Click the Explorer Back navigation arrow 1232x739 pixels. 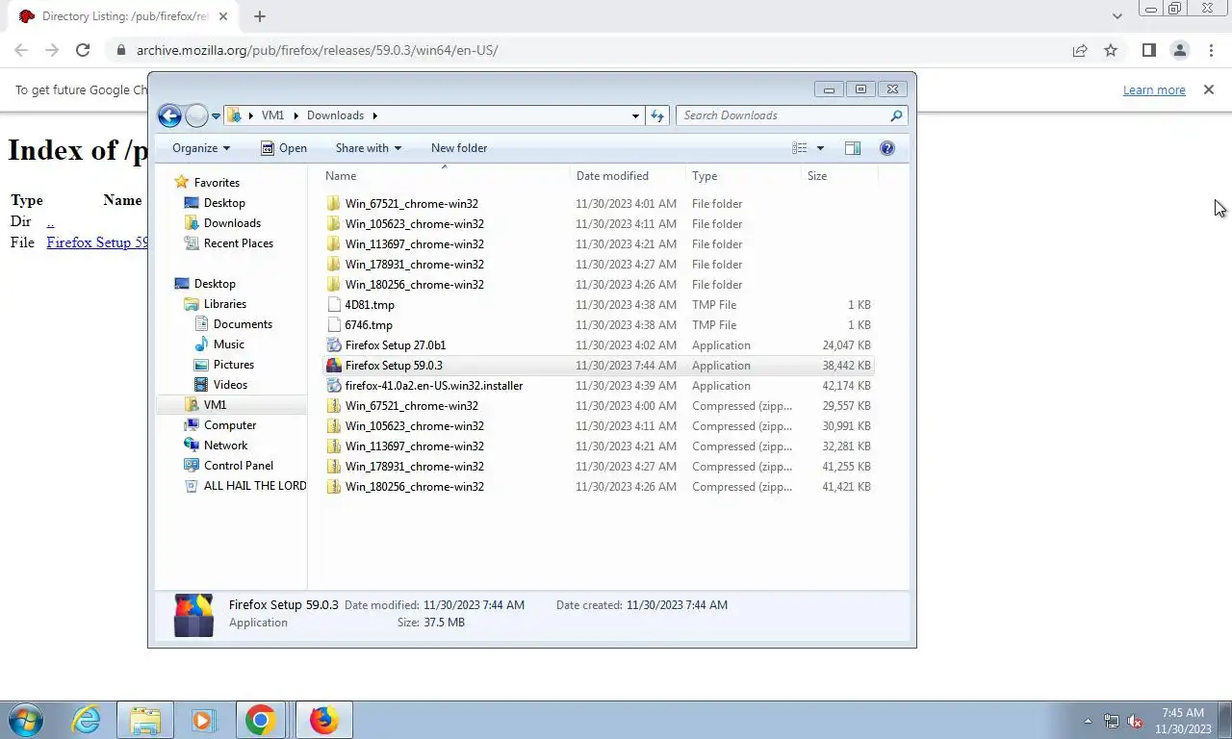169,115
